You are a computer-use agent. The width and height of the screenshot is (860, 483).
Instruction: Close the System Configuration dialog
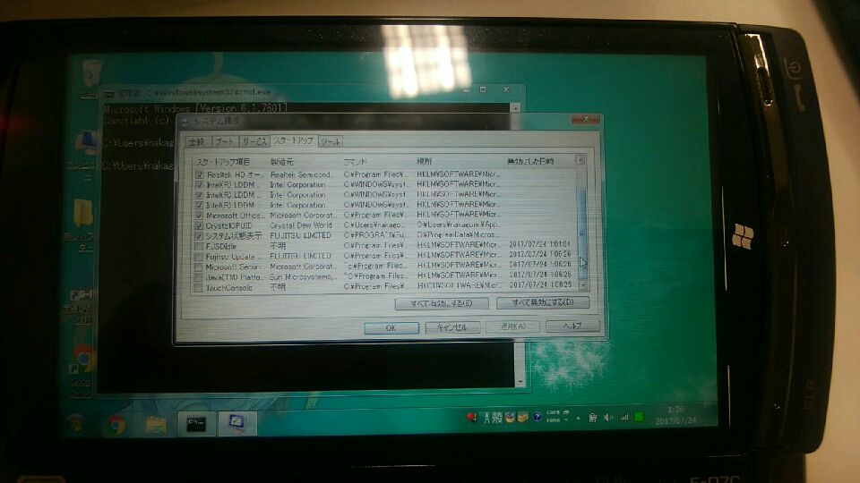click(585, 119)
